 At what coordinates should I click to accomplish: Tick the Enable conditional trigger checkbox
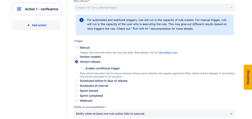82,68
